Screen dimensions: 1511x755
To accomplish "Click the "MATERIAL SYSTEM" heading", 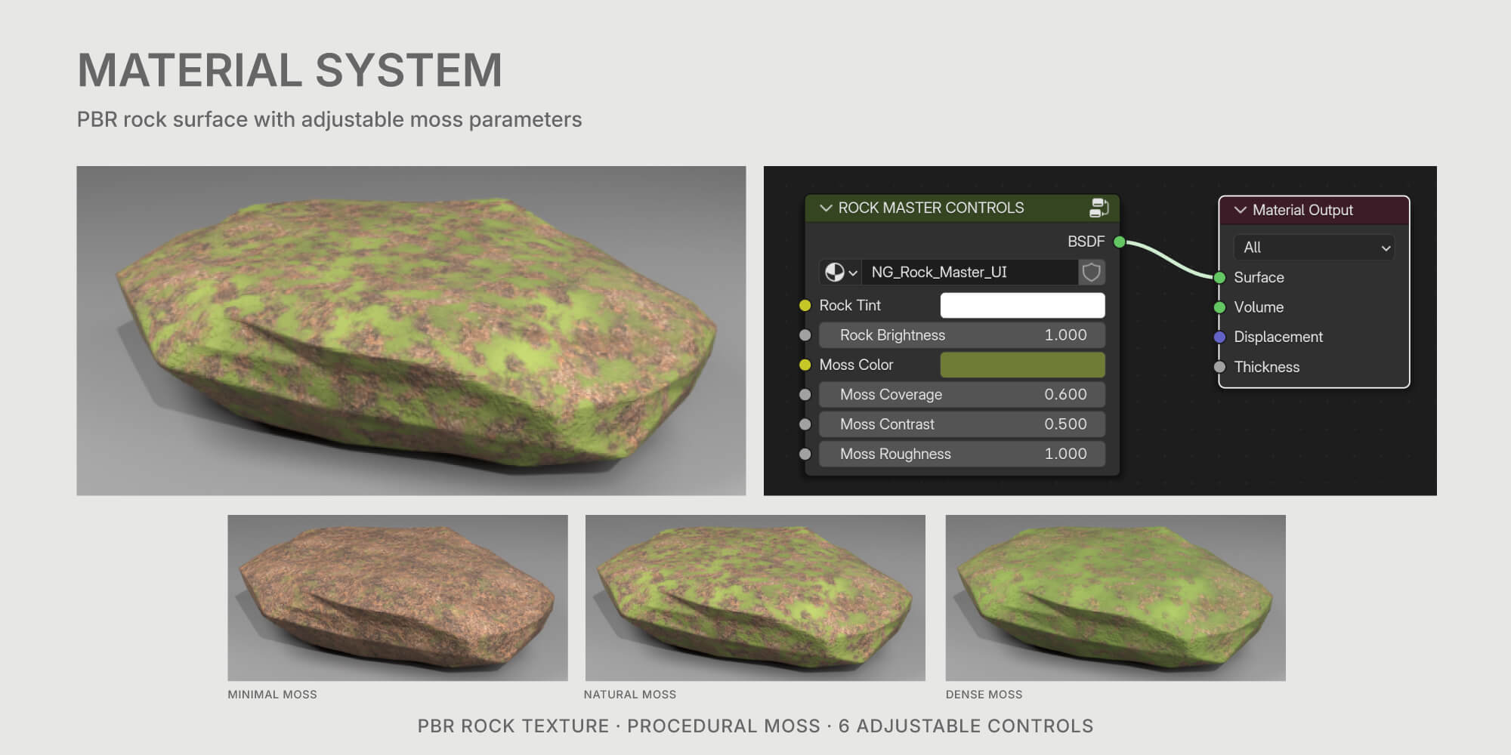I will point(290,70).
